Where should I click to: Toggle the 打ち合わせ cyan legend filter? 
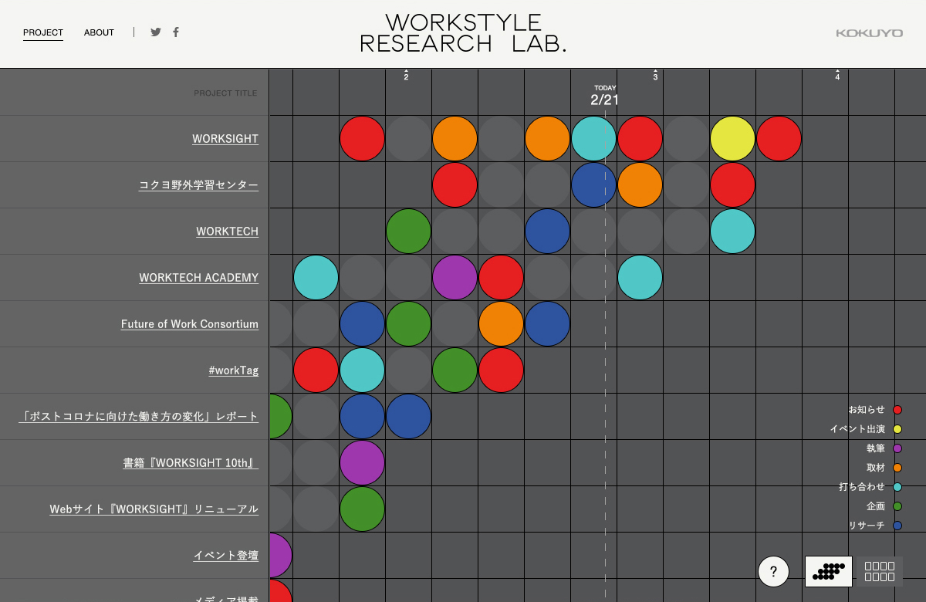870,487
